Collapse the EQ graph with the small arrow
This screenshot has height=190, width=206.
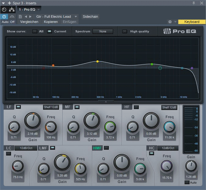[x=106, y=101]
